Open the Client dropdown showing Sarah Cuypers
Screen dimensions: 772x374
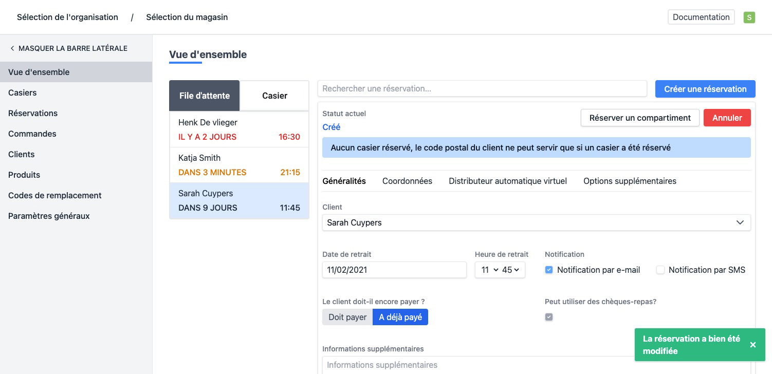pos(536,222)
